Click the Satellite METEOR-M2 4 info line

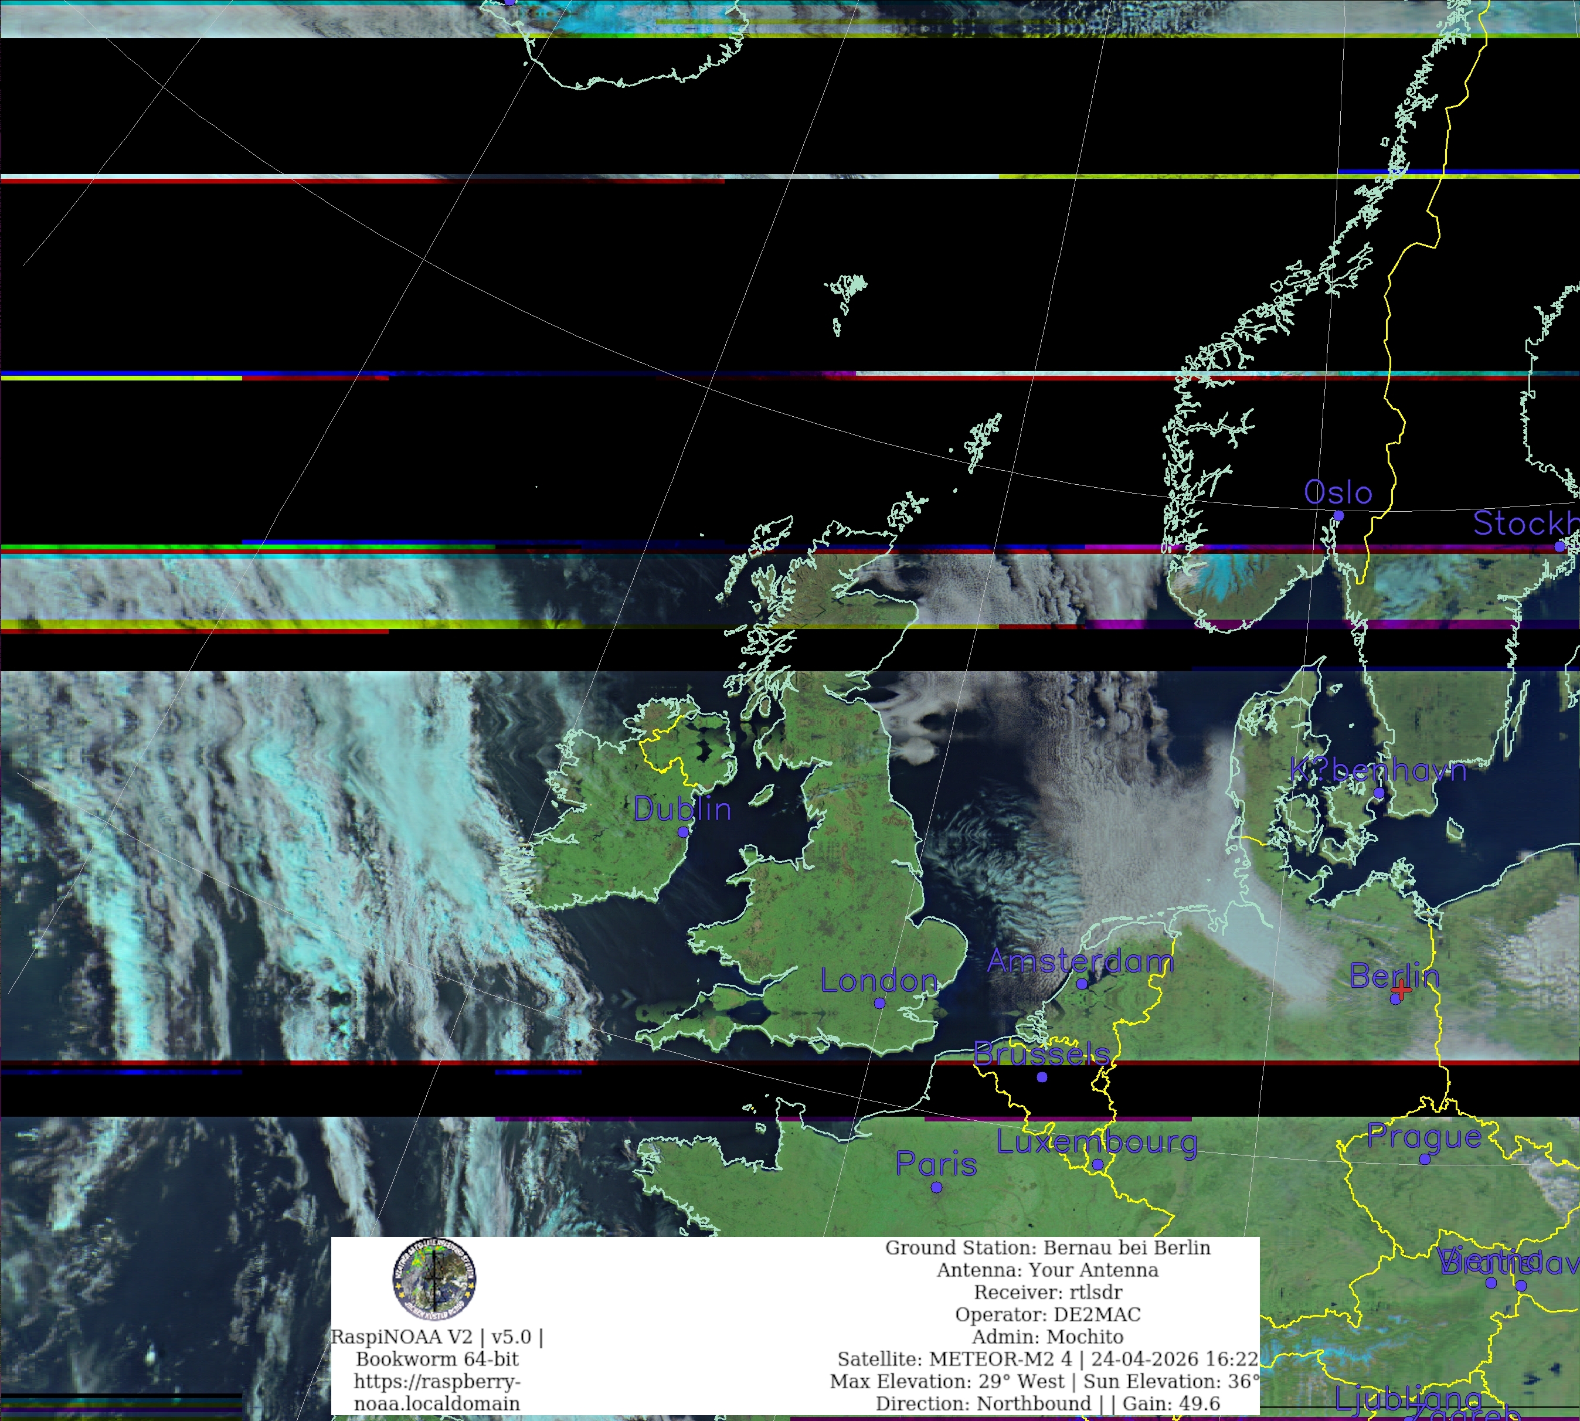[1048, 1359]
